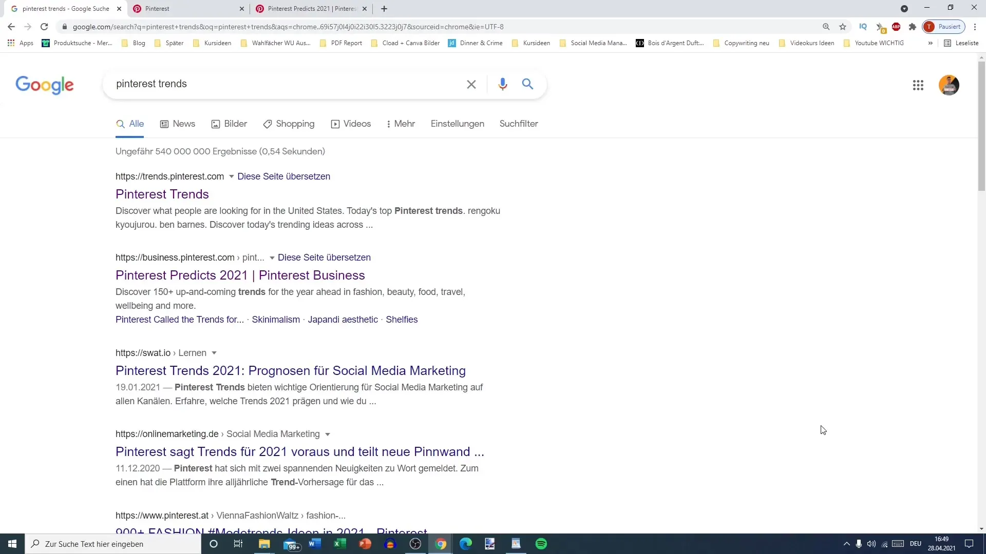Image resolution: width=986 pixels, height=554 pixels.
Task: Click the Spotify icon in taskbar
Action: [x=541, y=543]
